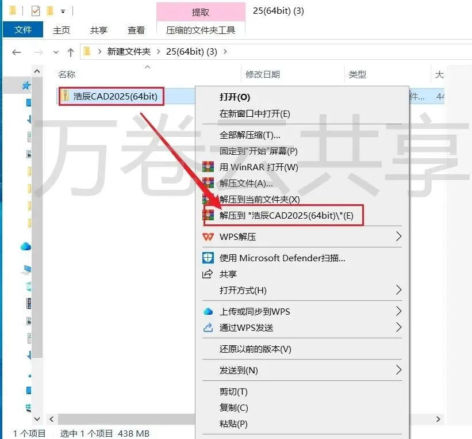Click the WPS cloud icon in menu
The height and width of the screenshot is (439, 472).
[208, 311]
